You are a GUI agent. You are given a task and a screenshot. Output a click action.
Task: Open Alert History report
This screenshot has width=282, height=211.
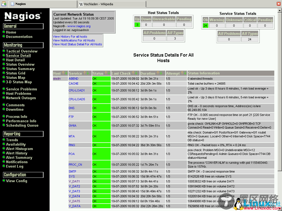17,153
